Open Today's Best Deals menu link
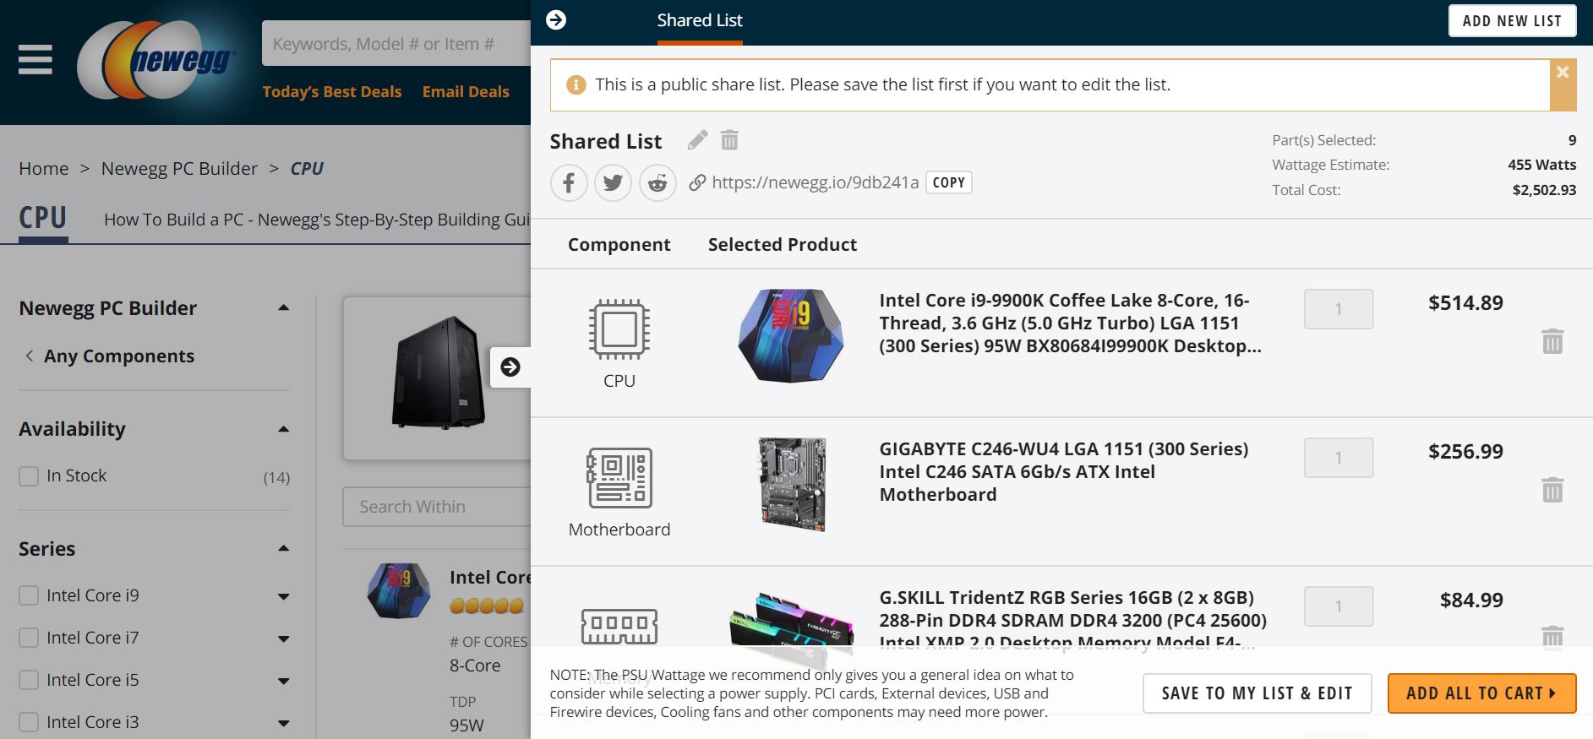 point(332,92)
